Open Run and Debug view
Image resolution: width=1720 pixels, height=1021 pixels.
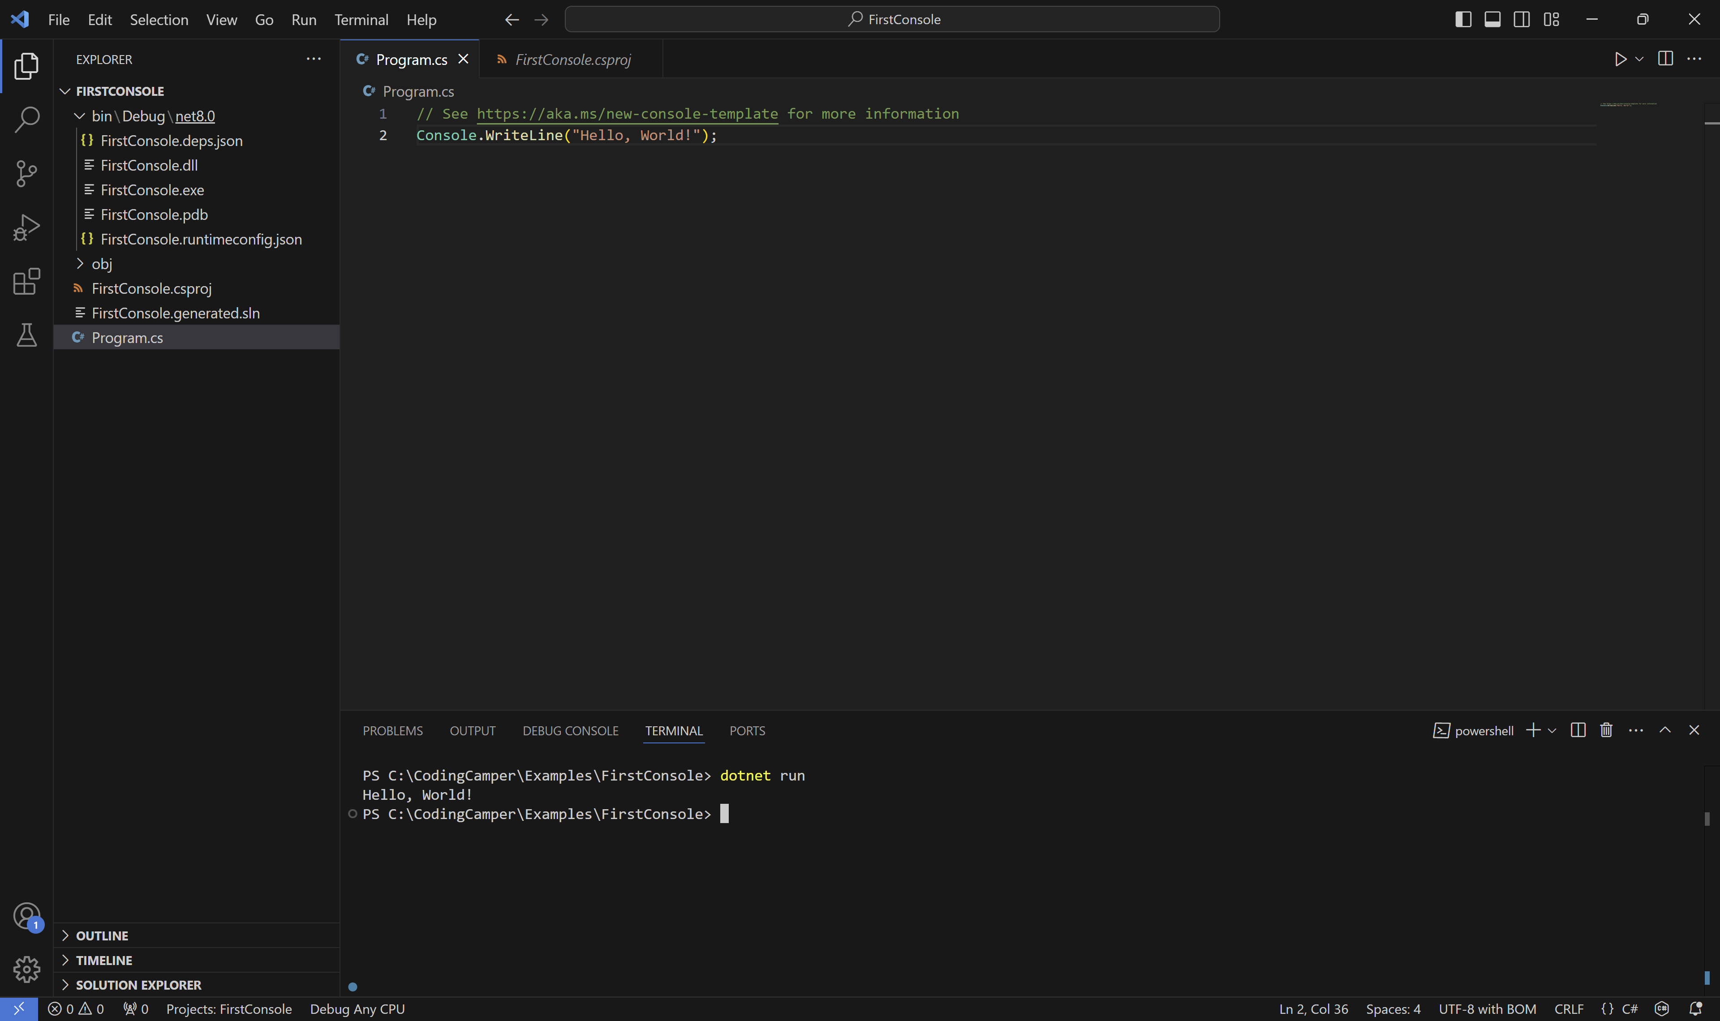[26, 227]
